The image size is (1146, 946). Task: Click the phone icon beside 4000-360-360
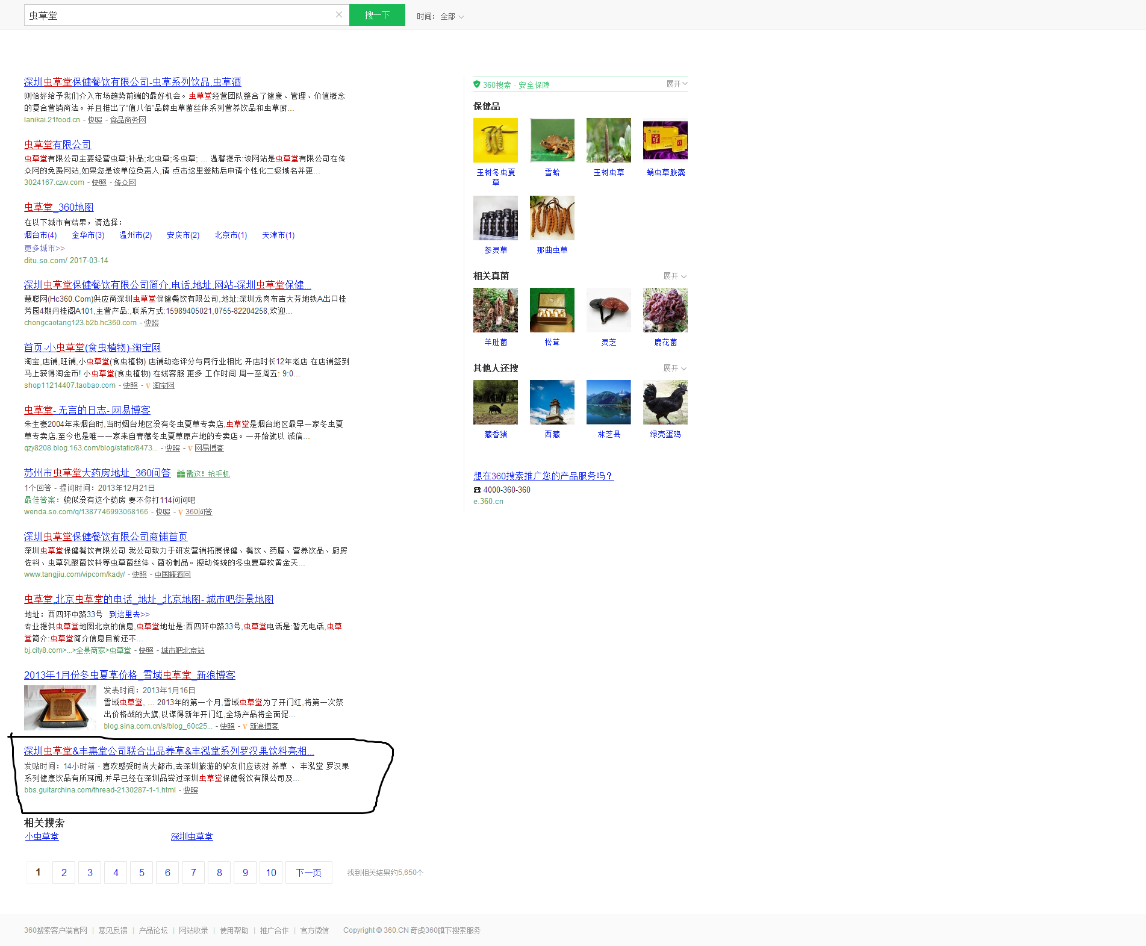click(477, 490)
